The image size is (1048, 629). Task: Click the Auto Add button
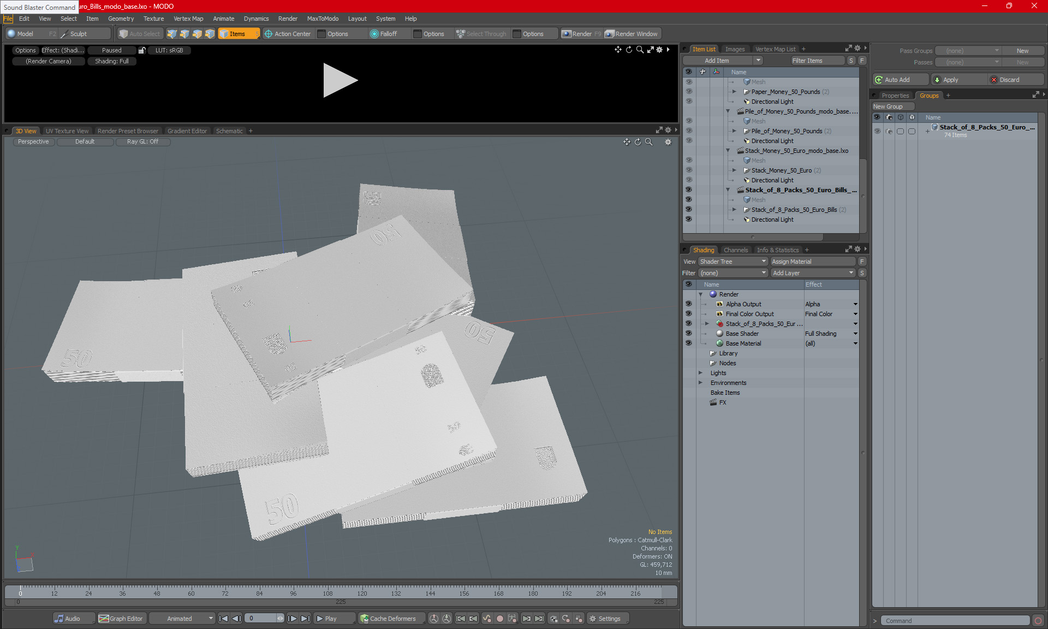pos(900,80)
